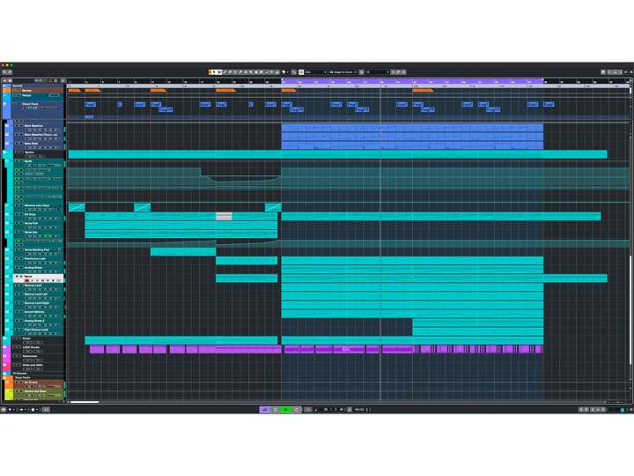Select the Object Selection arrow tool

click(211, 71)
